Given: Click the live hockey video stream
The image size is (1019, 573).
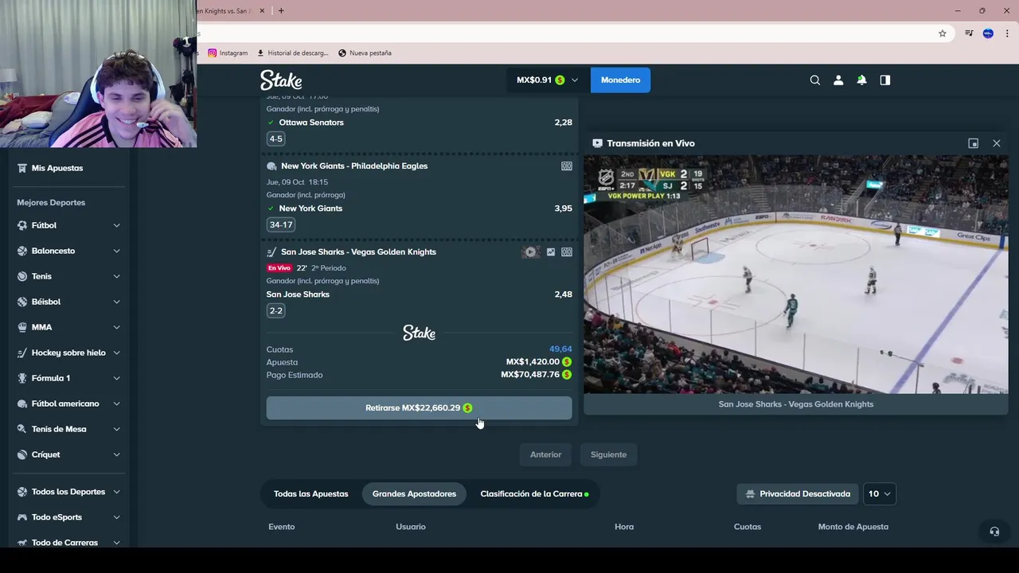Looking at the screenshot, I should pos(795,275).
